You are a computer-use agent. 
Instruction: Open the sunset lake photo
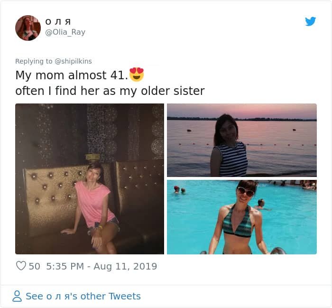[x=242, y=140]
